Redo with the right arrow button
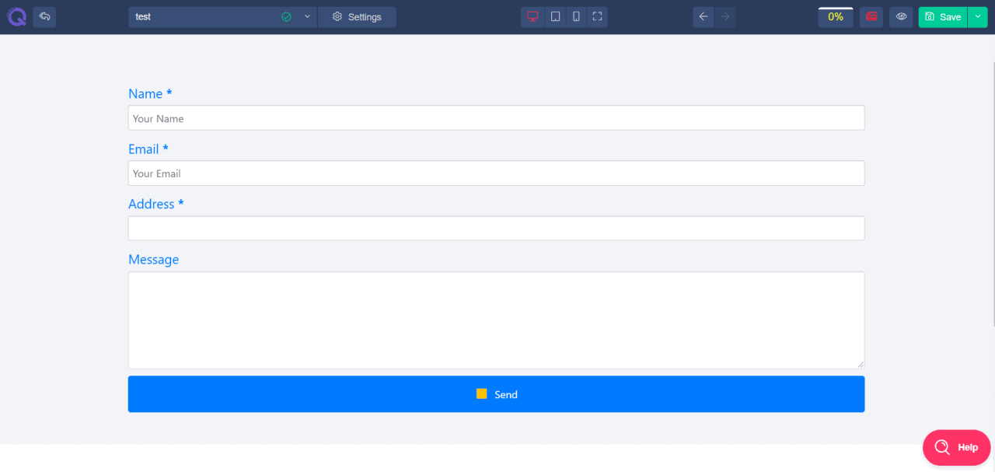995x472 pixels. [x=725, y=16]
